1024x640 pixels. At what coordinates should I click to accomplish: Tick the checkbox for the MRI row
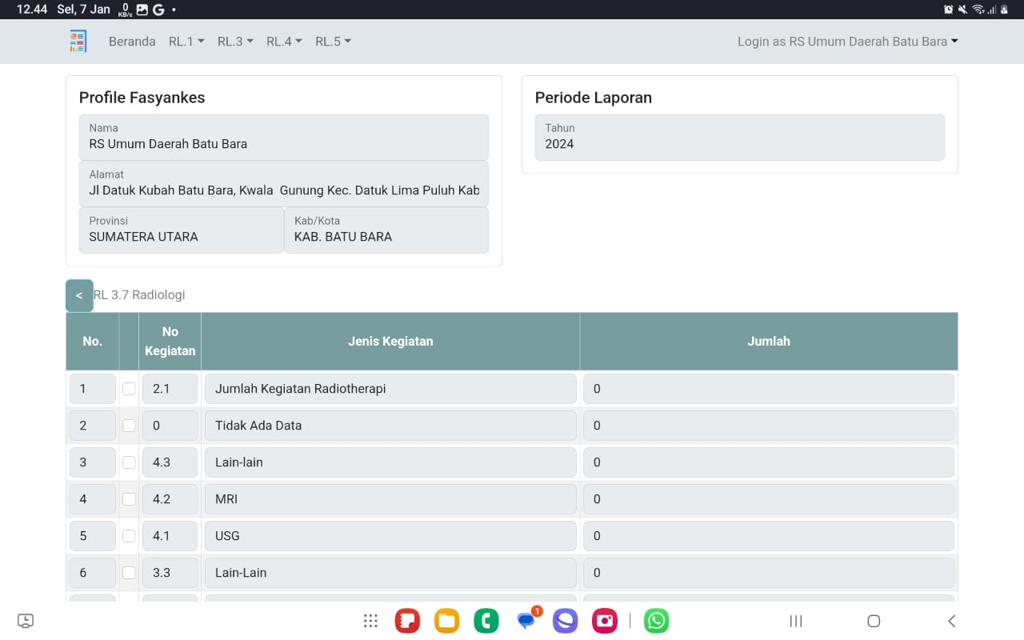[129, 499]
